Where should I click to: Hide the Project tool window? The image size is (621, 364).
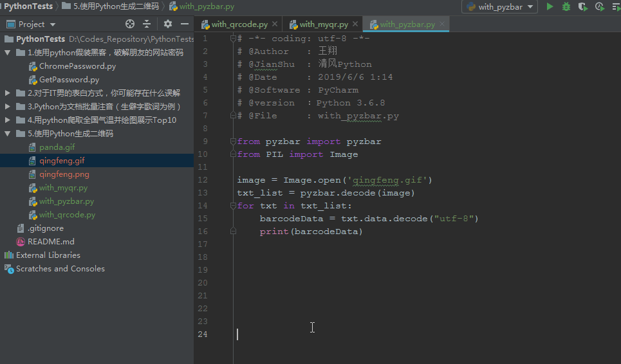(x=185, y=24)
